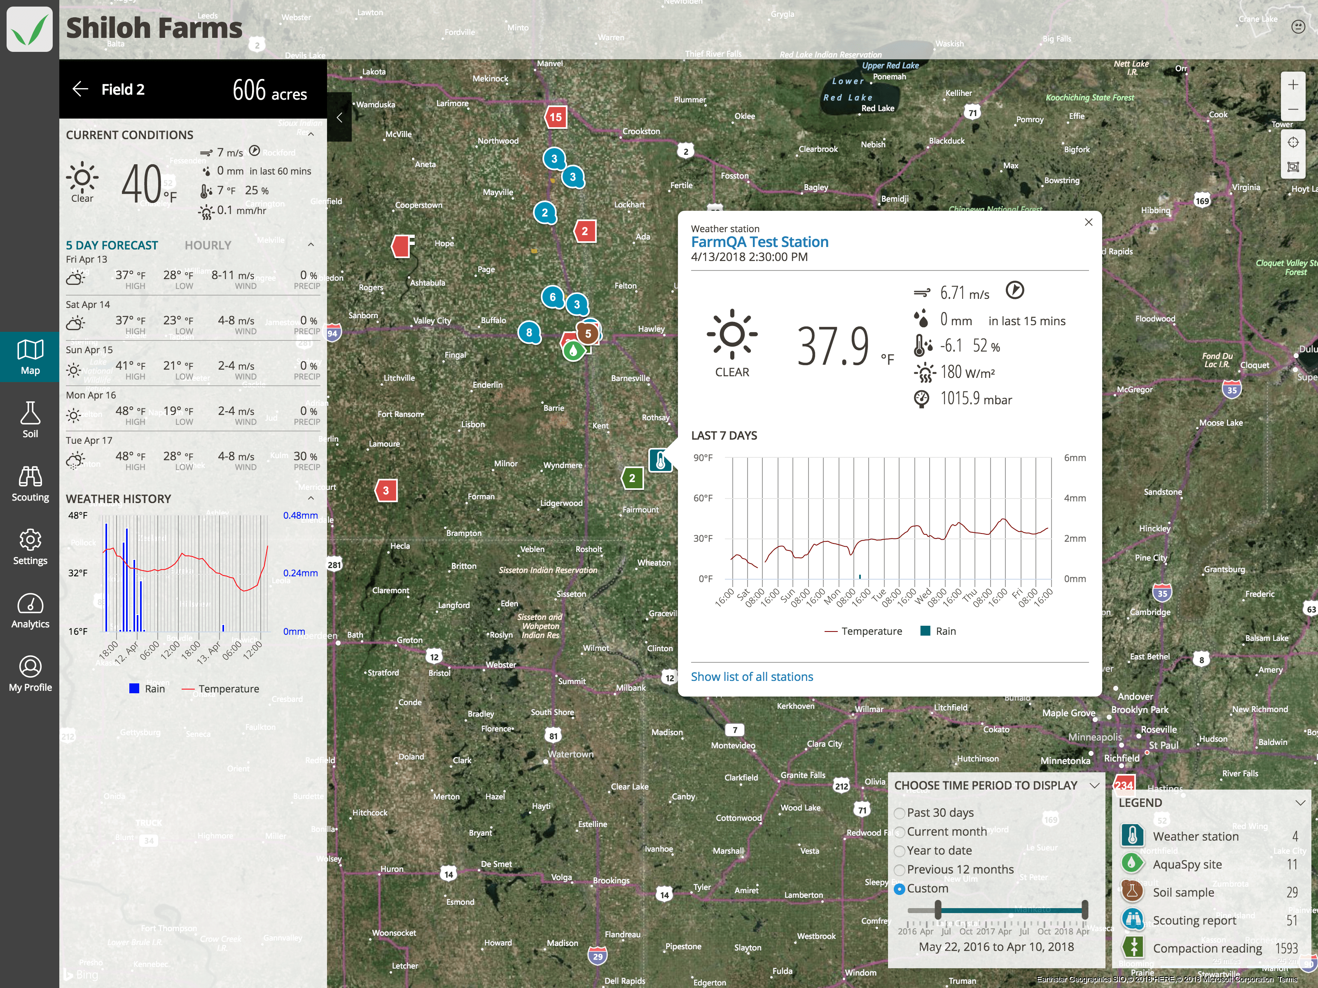The image size is (1318, 988).
Task: Click back arrow to exit Field 2
Action: click(x=81, y=89)
